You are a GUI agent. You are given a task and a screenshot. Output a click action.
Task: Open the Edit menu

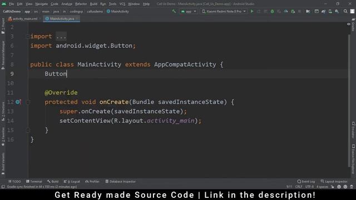point(20,4)
